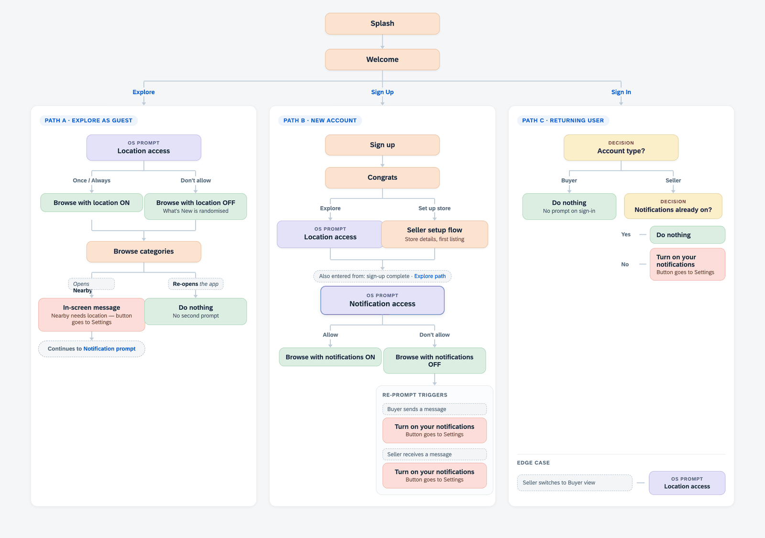Viewport: 765px width, 538px height.
Task: Click the Allow branch label
Action: pyautogui.click(x=330, y=335)
